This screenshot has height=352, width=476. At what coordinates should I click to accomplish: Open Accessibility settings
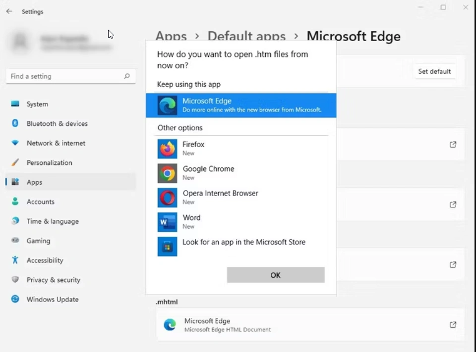71,260
